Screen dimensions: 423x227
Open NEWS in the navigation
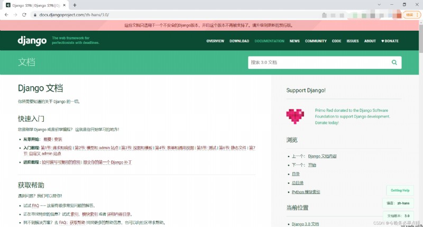(x=295, y=41)
